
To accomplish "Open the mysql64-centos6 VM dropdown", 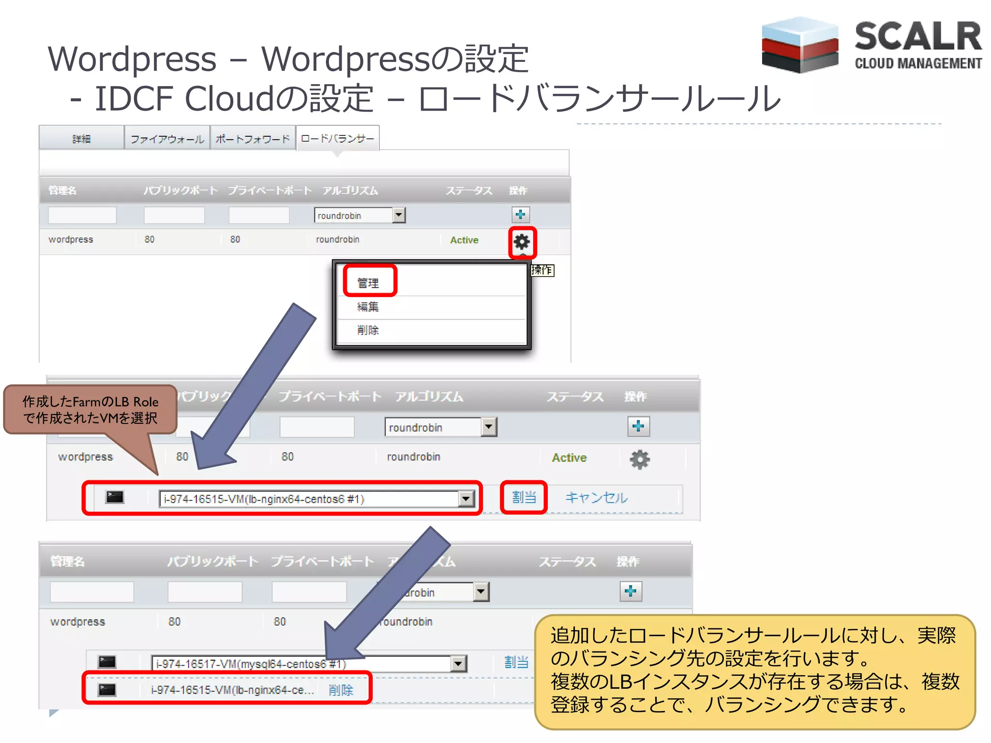I will tap(310, 664).
